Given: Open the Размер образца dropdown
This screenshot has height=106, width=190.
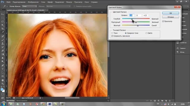Looking at the screenshot, I should coord(29,6).
